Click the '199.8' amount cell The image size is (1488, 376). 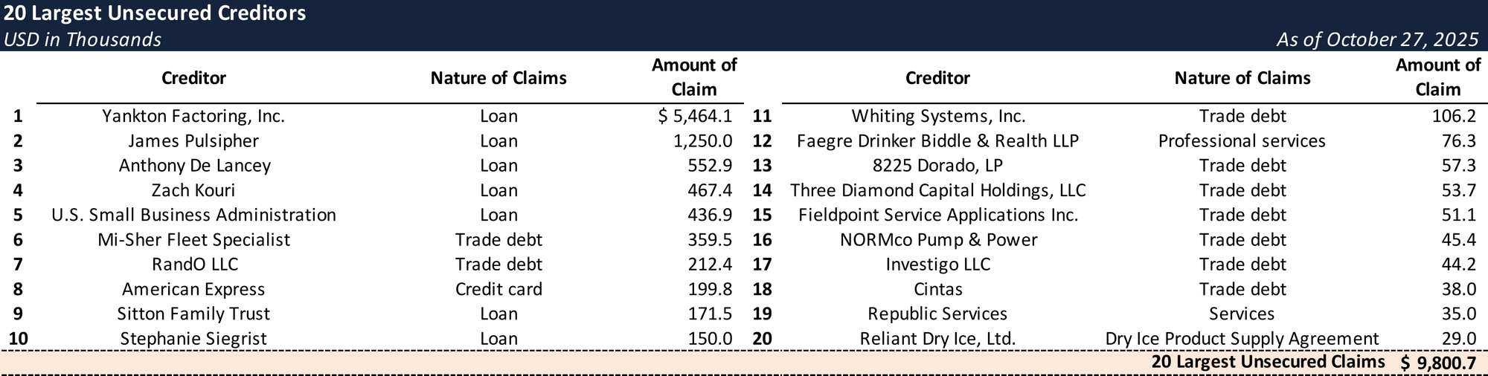(710, 289)
